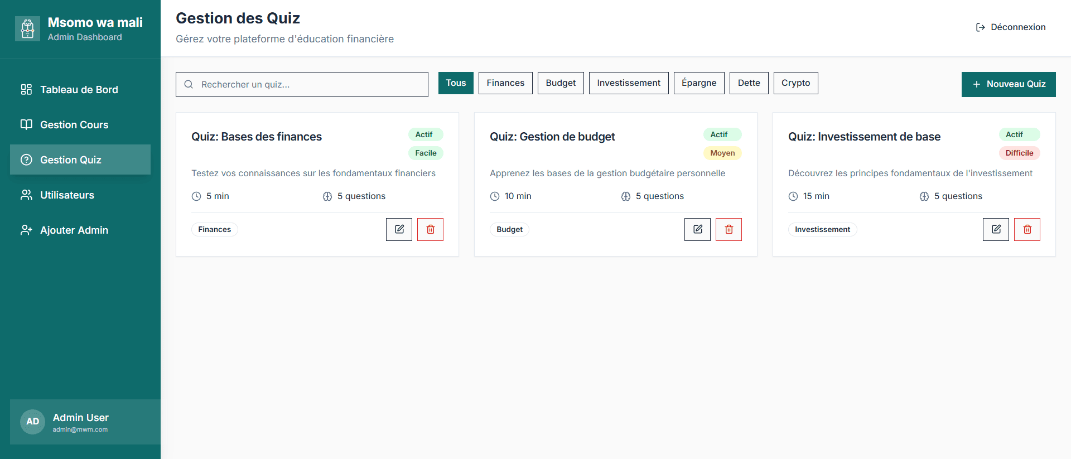
Task: Delete the Gestion de budget quiz
Action: click(729, 229)
